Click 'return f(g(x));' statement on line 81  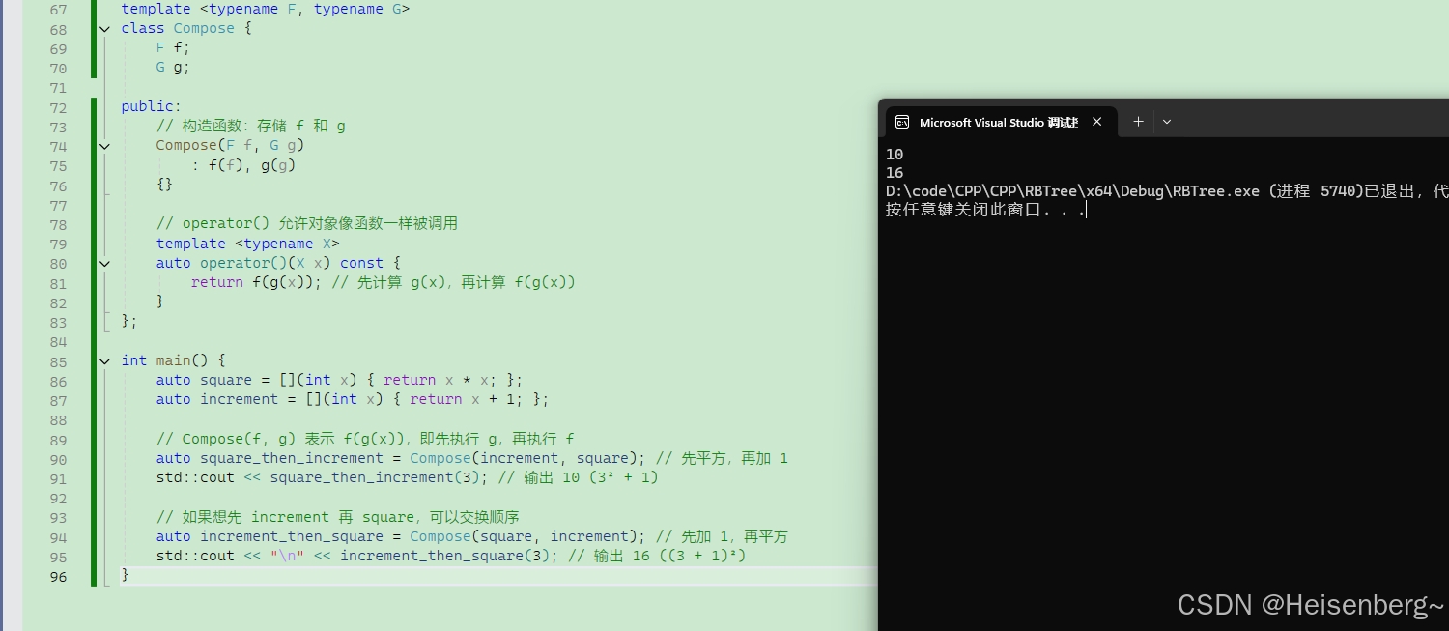point(256,282)
